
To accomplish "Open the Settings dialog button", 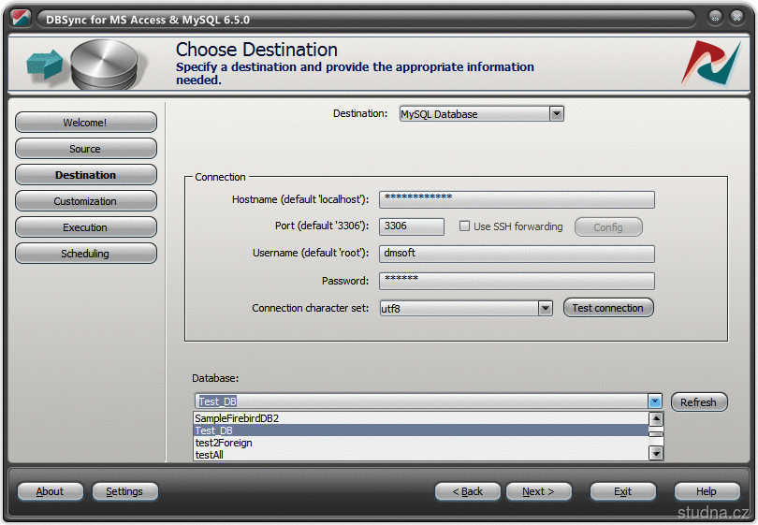I will [x=124, y=491].
